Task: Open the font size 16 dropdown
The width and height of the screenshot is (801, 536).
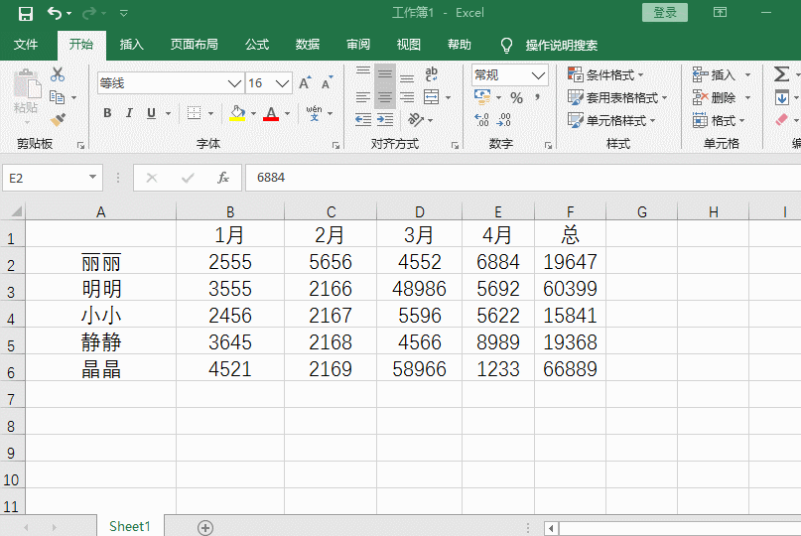Action: click(x=283, y=83)
